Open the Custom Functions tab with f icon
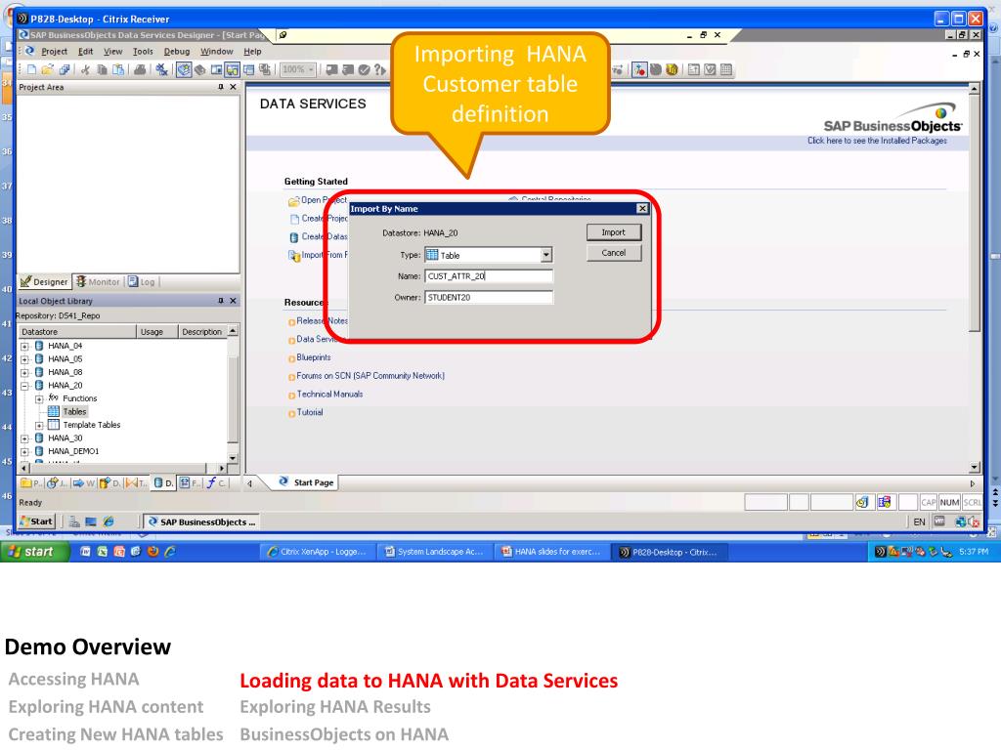1001x750 pixels. pyautogui.click(x=216, y=483)
